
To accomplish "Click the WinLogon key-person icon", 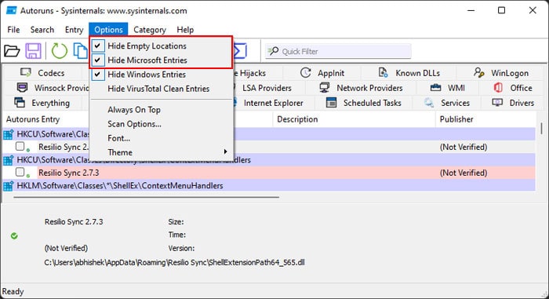I will [x=478, y=72].
